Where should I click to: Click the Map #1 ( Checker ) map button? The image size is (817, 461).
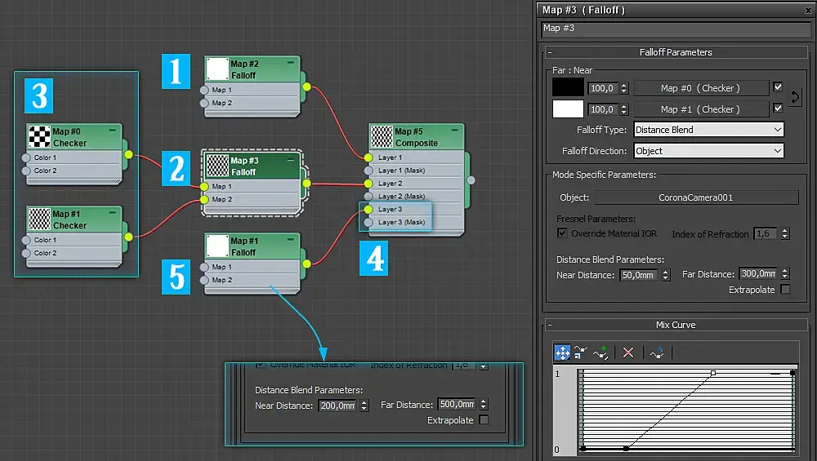pos(700,109)
